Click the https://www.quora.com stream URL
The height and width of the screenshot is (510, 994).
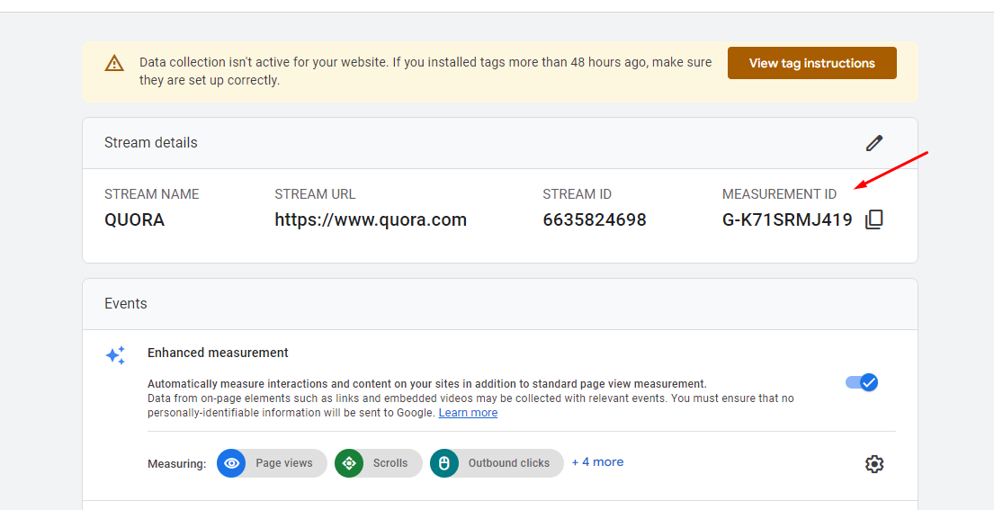(371, 219)
